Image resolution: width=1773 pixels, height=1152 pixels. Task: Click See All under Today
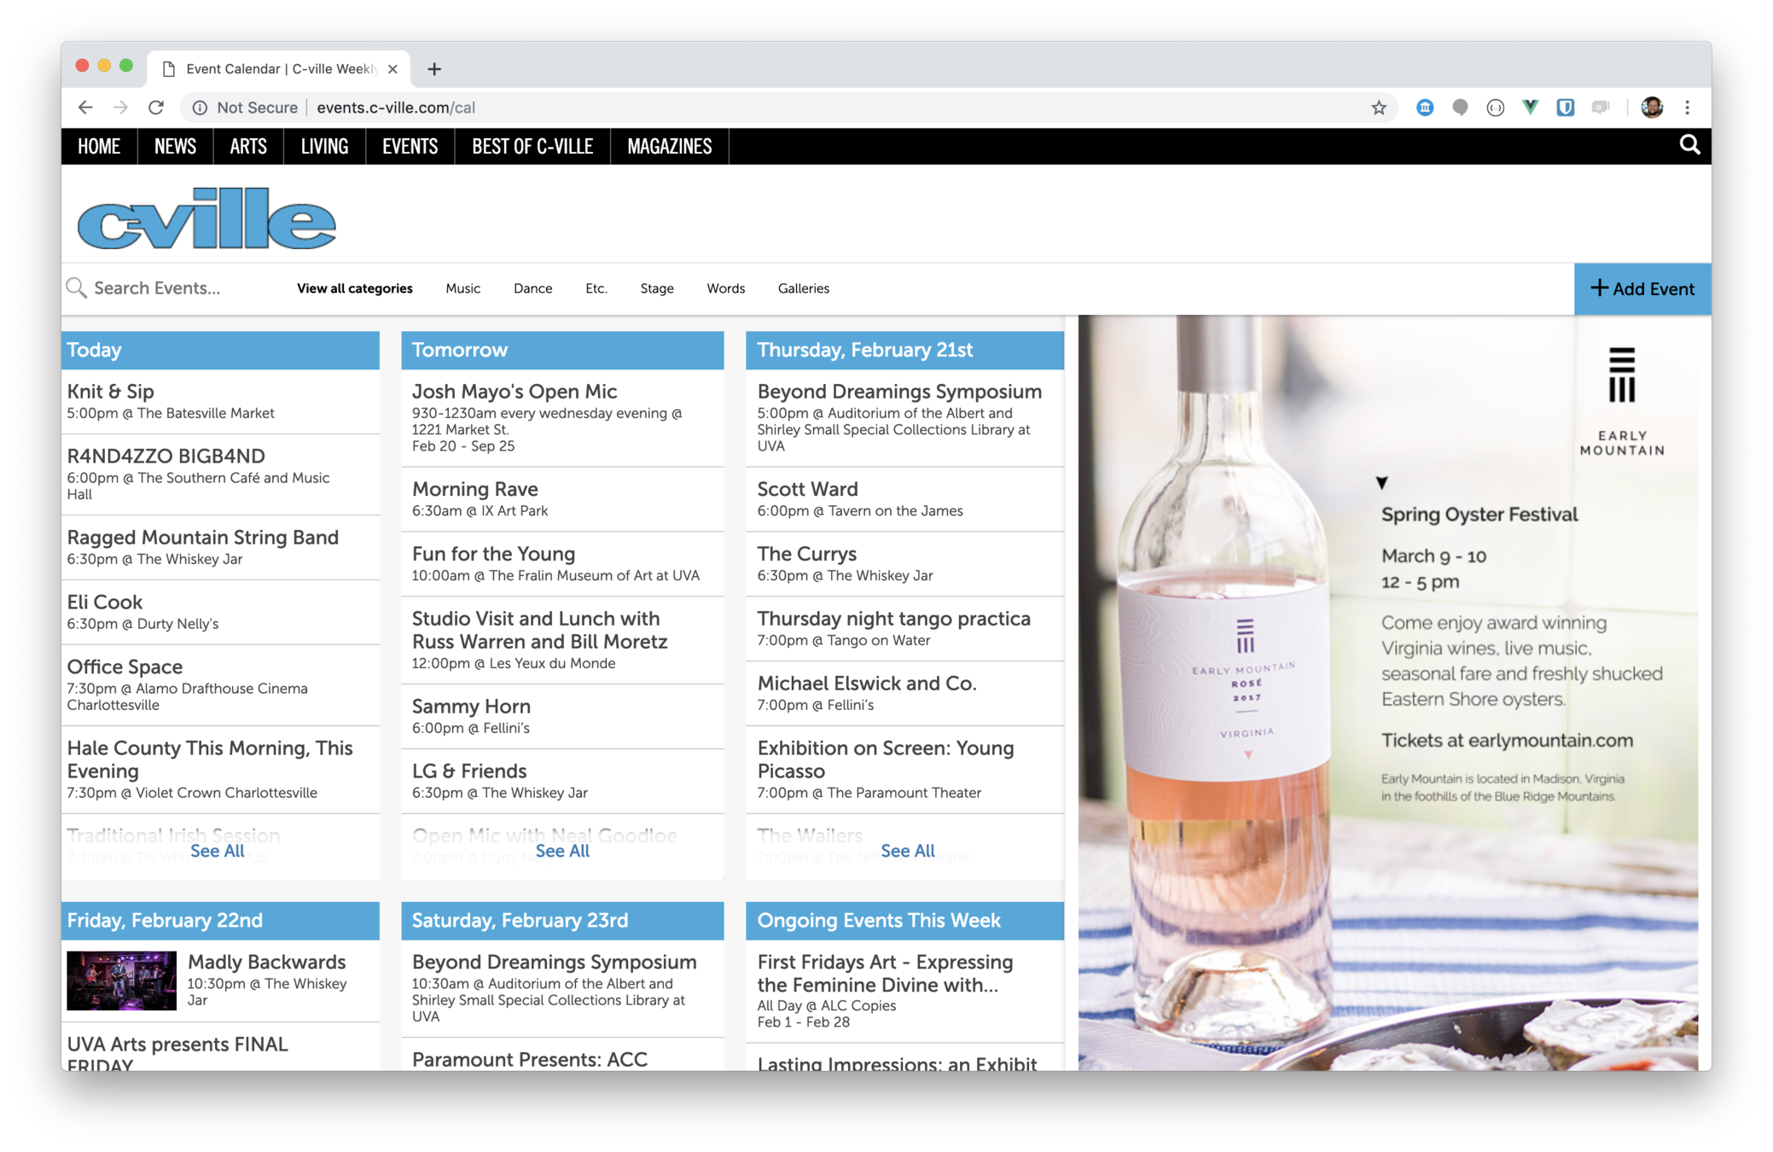tap(217, 851)
